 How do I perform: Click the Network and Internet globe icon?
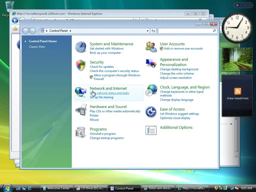81,92
